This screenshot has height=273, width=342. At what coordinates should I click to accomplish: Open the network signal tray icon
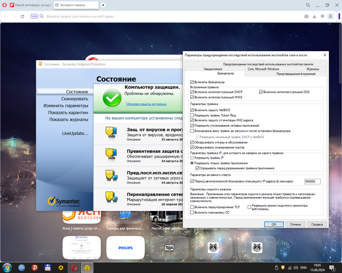tap(289, 268)
